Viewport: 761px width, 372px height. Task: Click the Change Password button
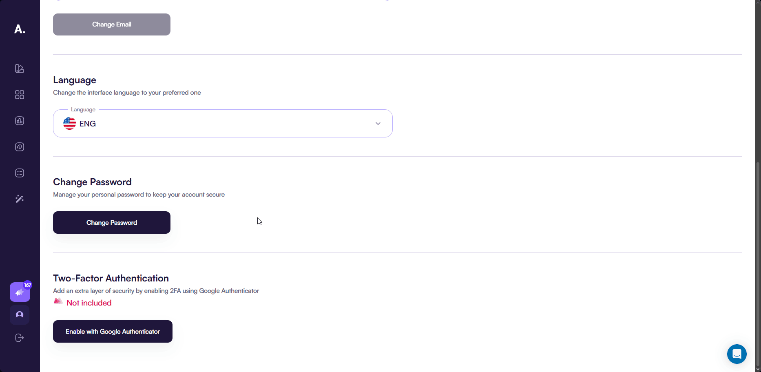tap(112, 223)
